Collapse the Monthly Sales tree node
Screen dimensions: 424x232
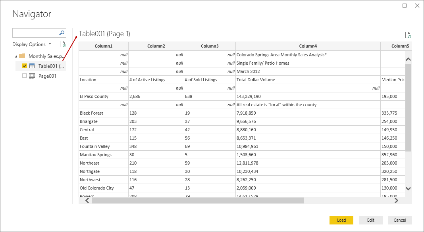[x=15, y=56]
